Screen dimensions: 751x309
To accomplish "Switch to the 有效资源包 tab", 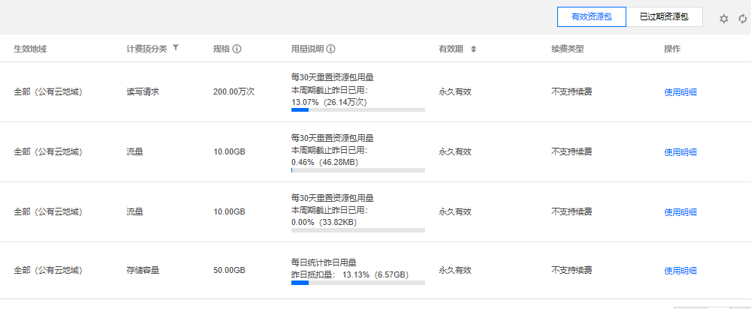I will point(590,17).
